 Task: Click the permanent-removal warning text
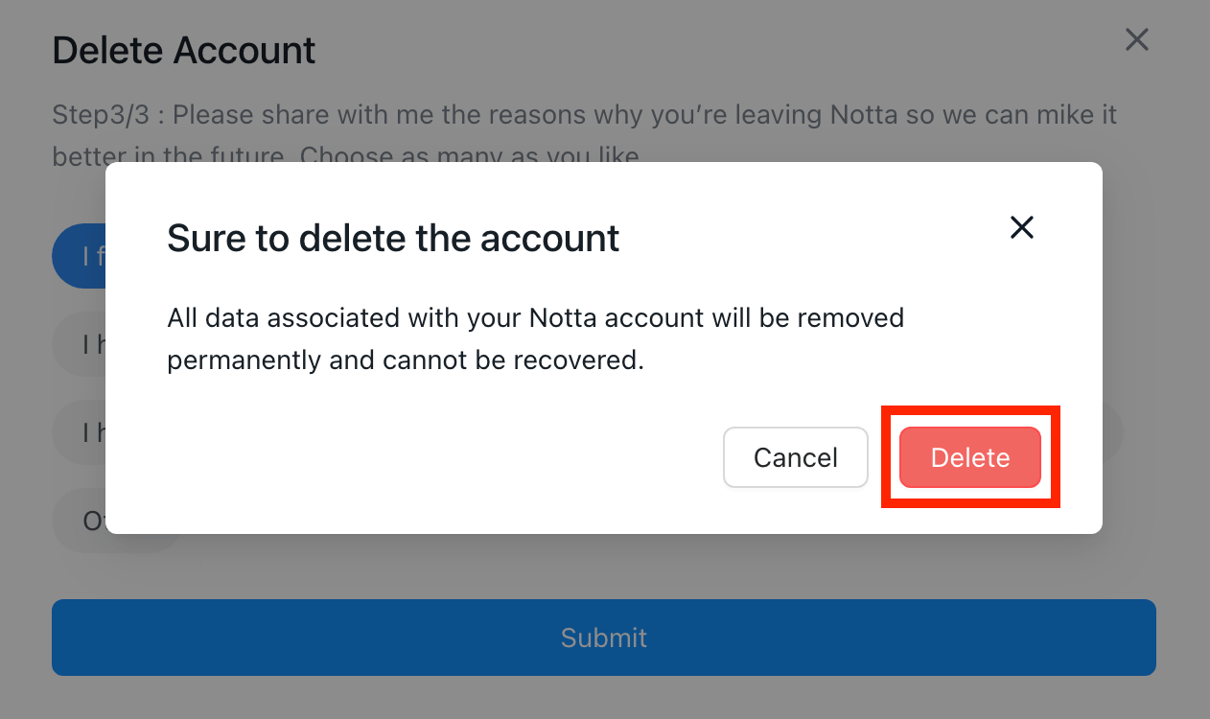(535, 338)
